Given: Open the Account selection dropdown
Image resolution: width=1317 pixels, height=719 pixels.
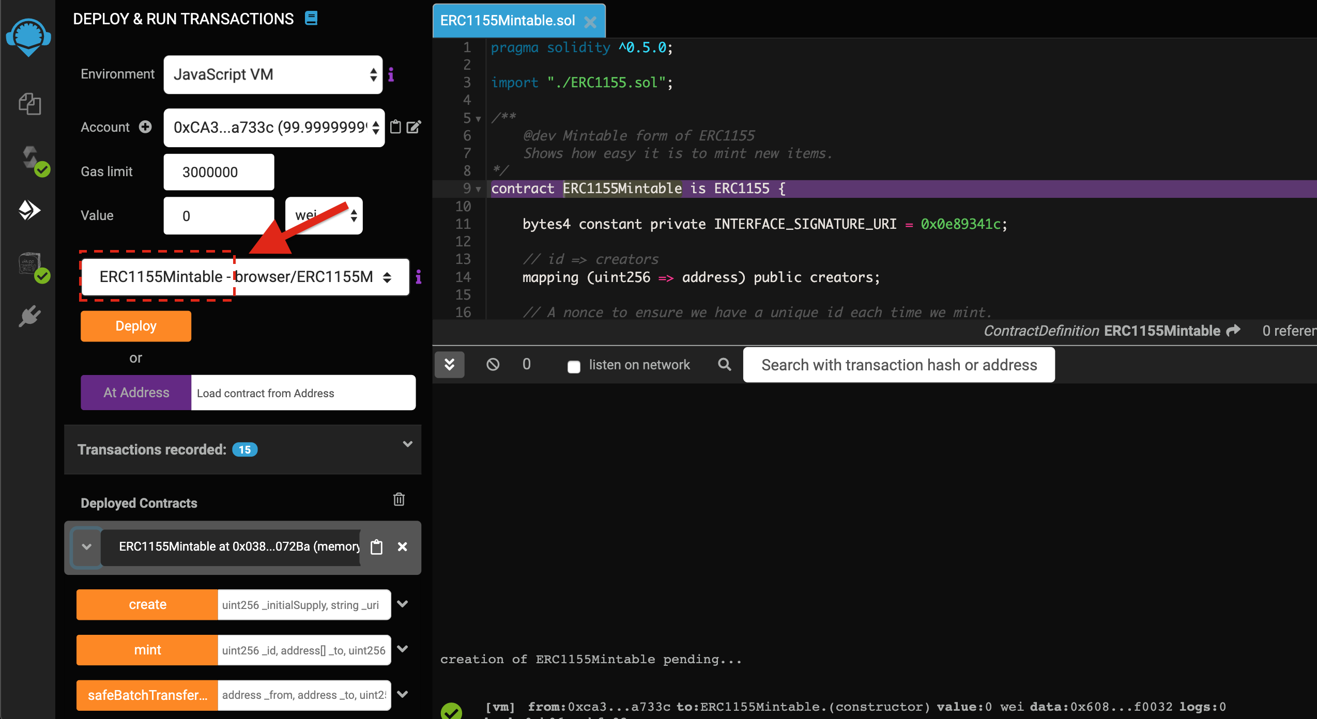Looking at the screenshot, I should [274, 128].
